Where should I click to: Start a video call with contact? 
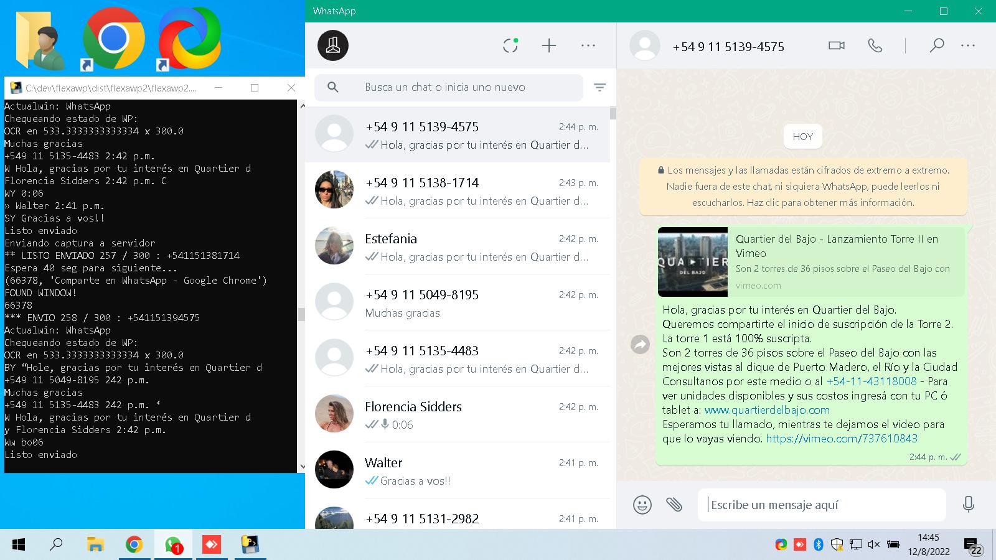(x=837, y=45)
